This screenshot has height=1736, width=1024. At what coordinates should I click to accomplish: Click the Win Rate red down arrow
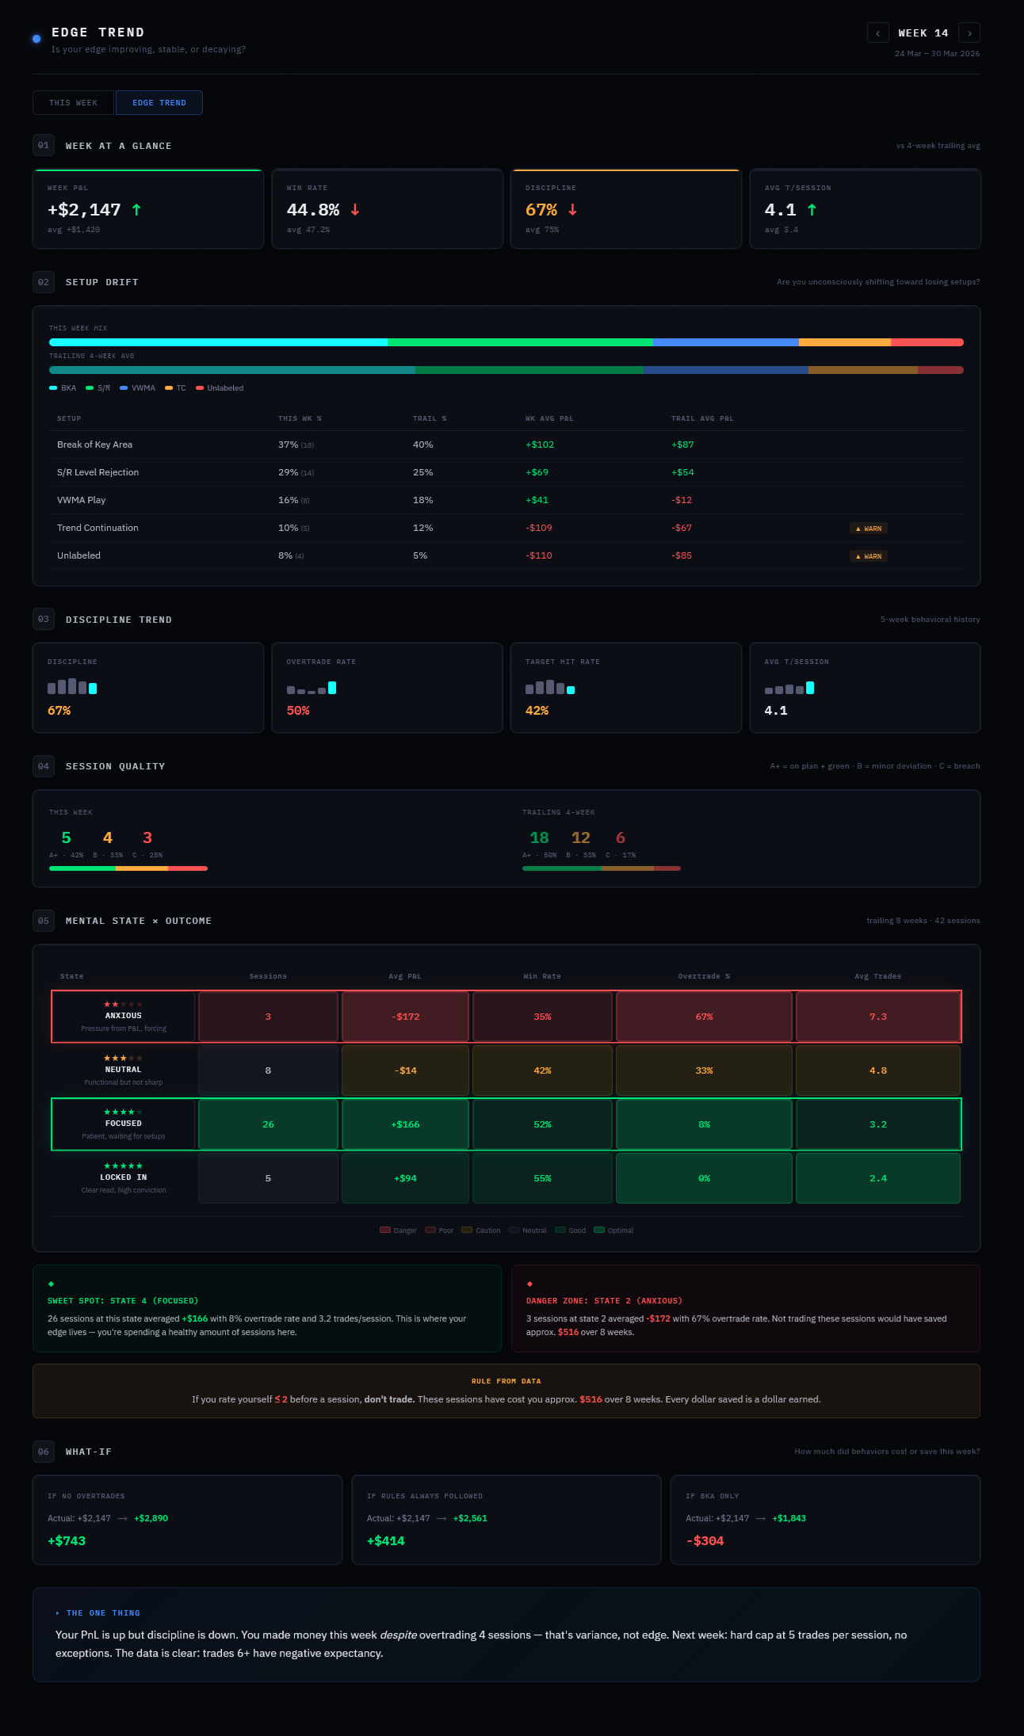(x=355, y=210)
